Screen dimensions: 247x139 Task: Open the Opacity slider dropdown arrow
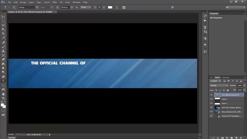click(244, 86)
